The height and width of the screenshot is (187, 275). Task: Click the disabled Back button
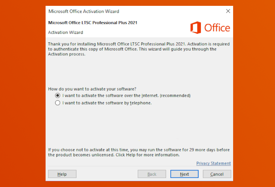152,174
